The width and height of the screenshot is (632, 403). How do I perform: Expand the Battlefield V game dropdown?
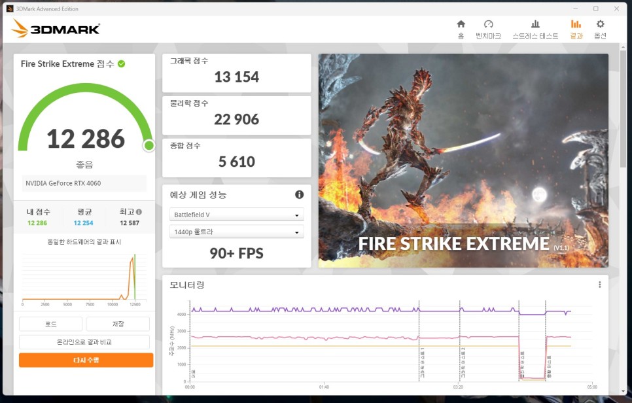(236, 215)
